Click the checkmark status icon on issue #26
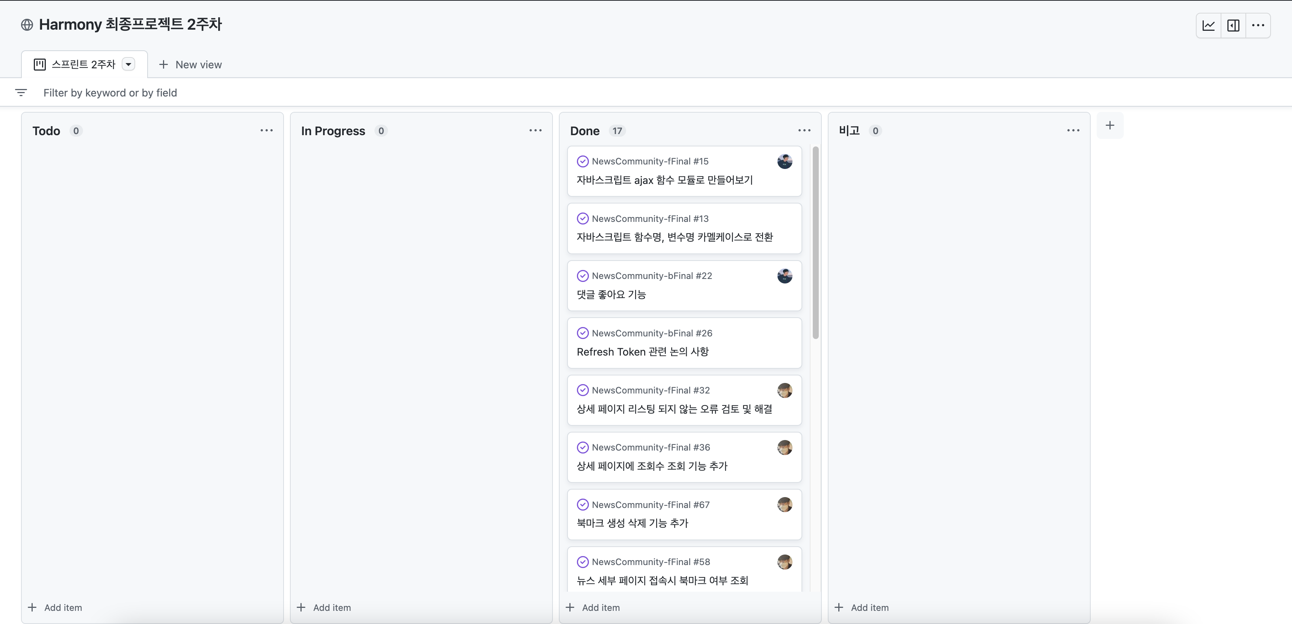The width and height of the screenshot is (1292, 624). (x=582, y=333)
